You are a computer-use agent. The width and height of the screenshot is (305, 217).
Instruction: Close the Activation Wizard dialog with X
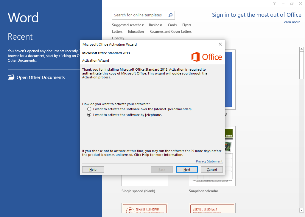pos(220,44)
